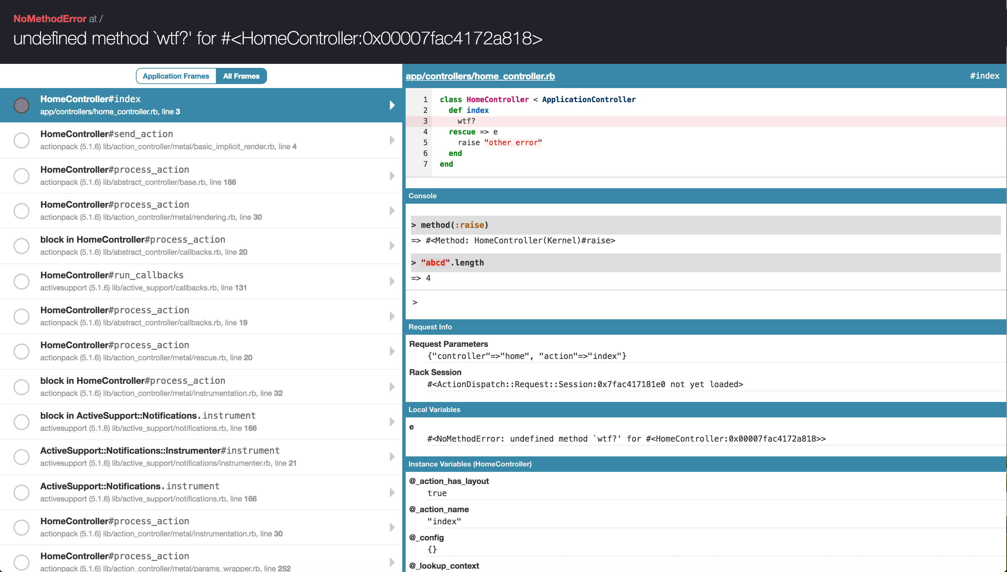
Task: Expand arrow on HomeController#run_callbacks frame
Action: [x=392, y=281]
